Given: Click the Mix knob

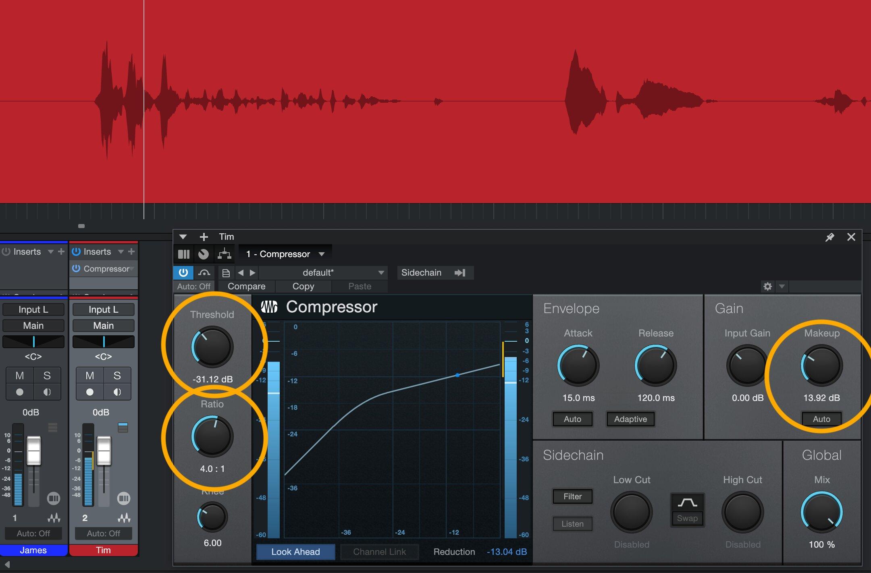Looking at the screenshot, I should tap(821, 512).
